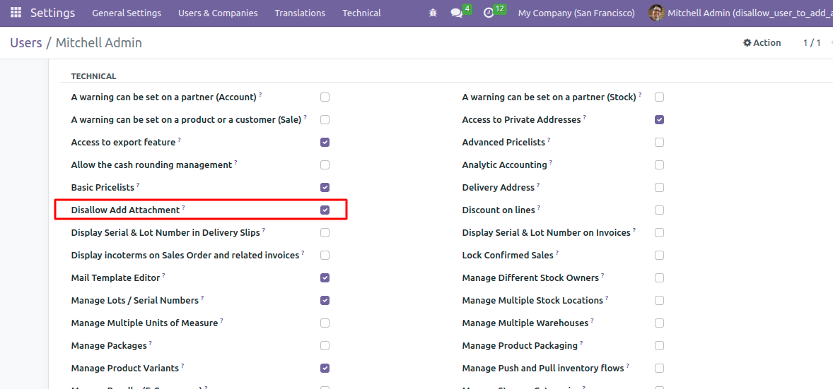833x389 pixels.
Task: Go back to Users breadcrumb
Action: (x=26, y=43)
